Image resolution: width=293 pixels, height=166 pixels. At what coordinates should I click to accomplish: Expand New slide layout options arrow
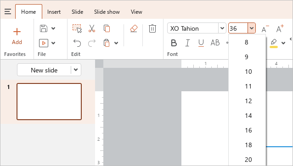tap(76, 70)
